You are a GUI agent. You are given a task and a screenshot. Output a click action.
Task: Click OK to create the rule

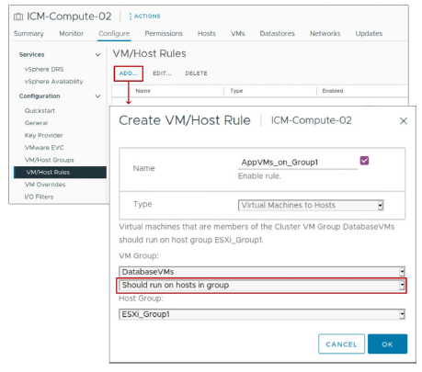pos(387,344)
